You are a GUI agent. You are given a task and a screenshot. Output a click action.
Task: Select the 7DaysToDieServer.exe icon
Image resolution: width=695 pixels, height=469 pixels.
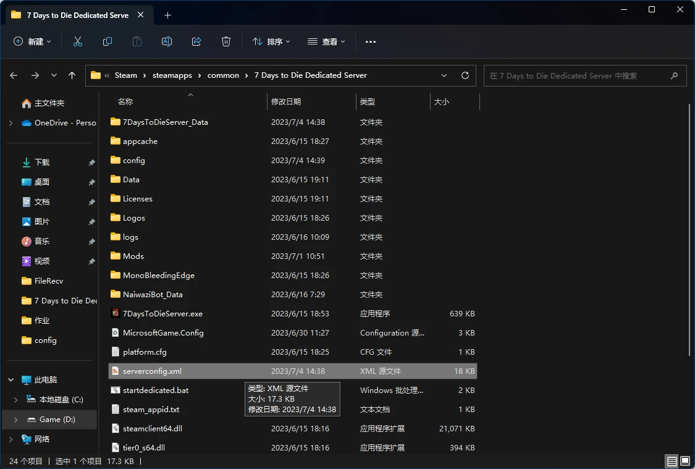(x=116, y=313)
